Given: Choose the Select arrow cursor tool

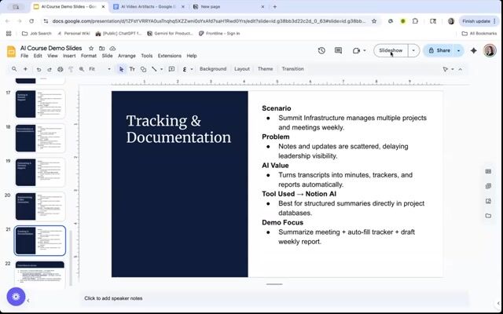Looking at the screenshot, I should coord(121,69).
